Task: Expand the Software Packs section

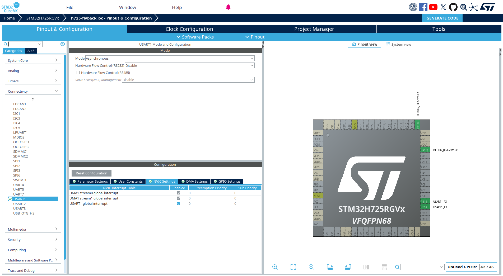Action: 195,37
